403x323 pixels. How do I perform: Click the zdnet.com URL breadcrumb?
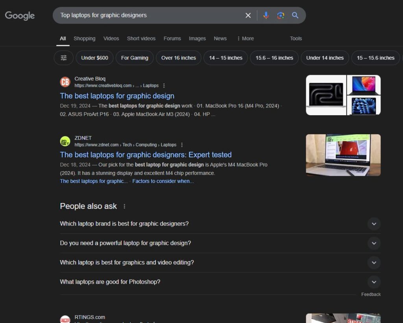(x=126, y=145)
